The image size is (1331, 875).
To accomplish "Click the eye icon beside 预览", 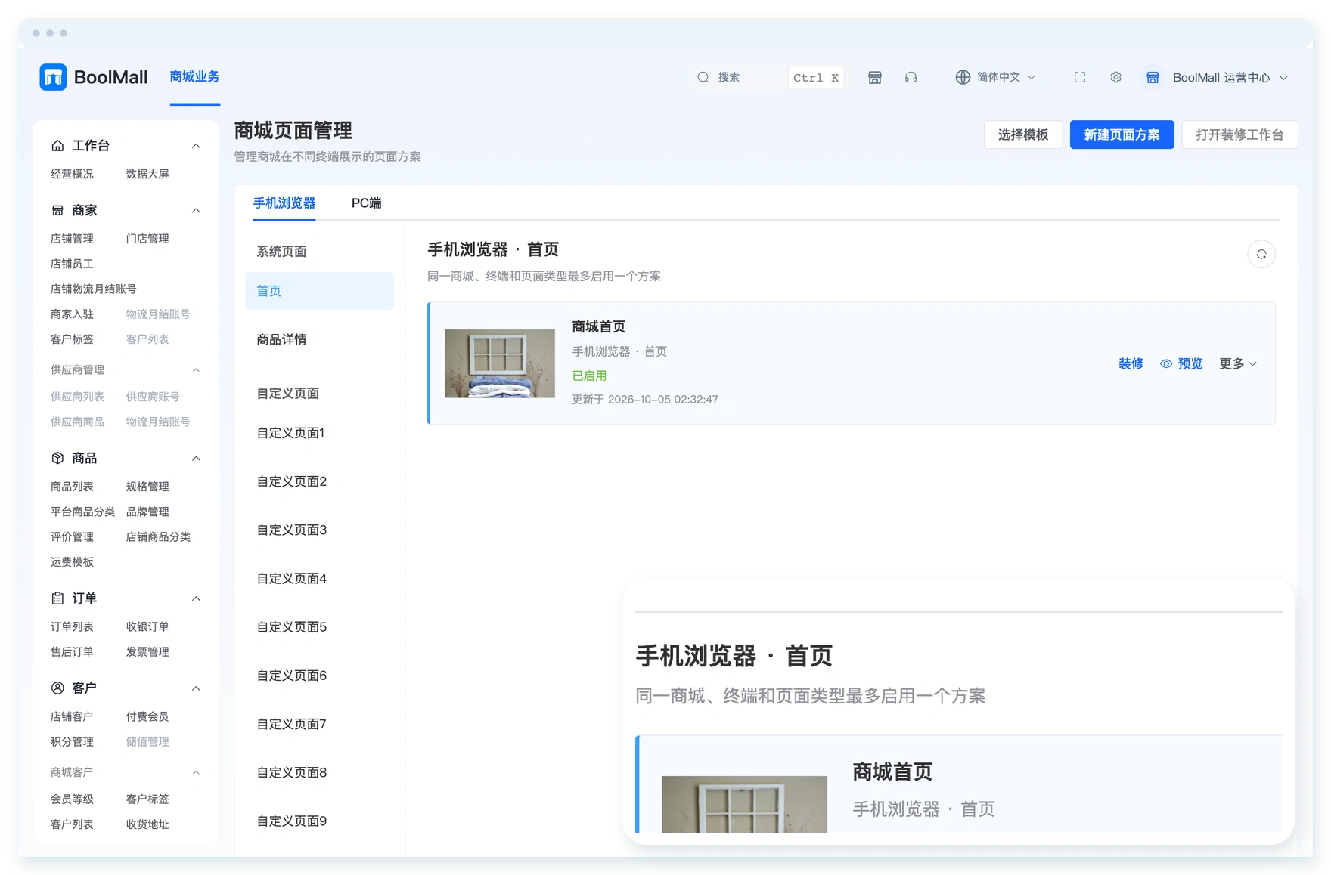I will pos(1166,364).
